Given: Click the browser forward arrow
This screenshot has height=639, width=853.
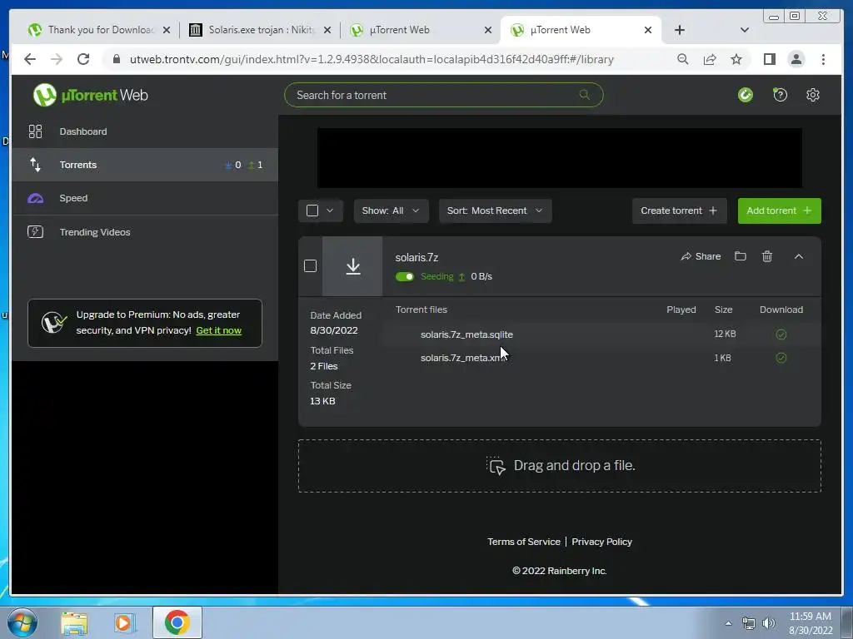Looking at the screenshot, I should 57,59.
